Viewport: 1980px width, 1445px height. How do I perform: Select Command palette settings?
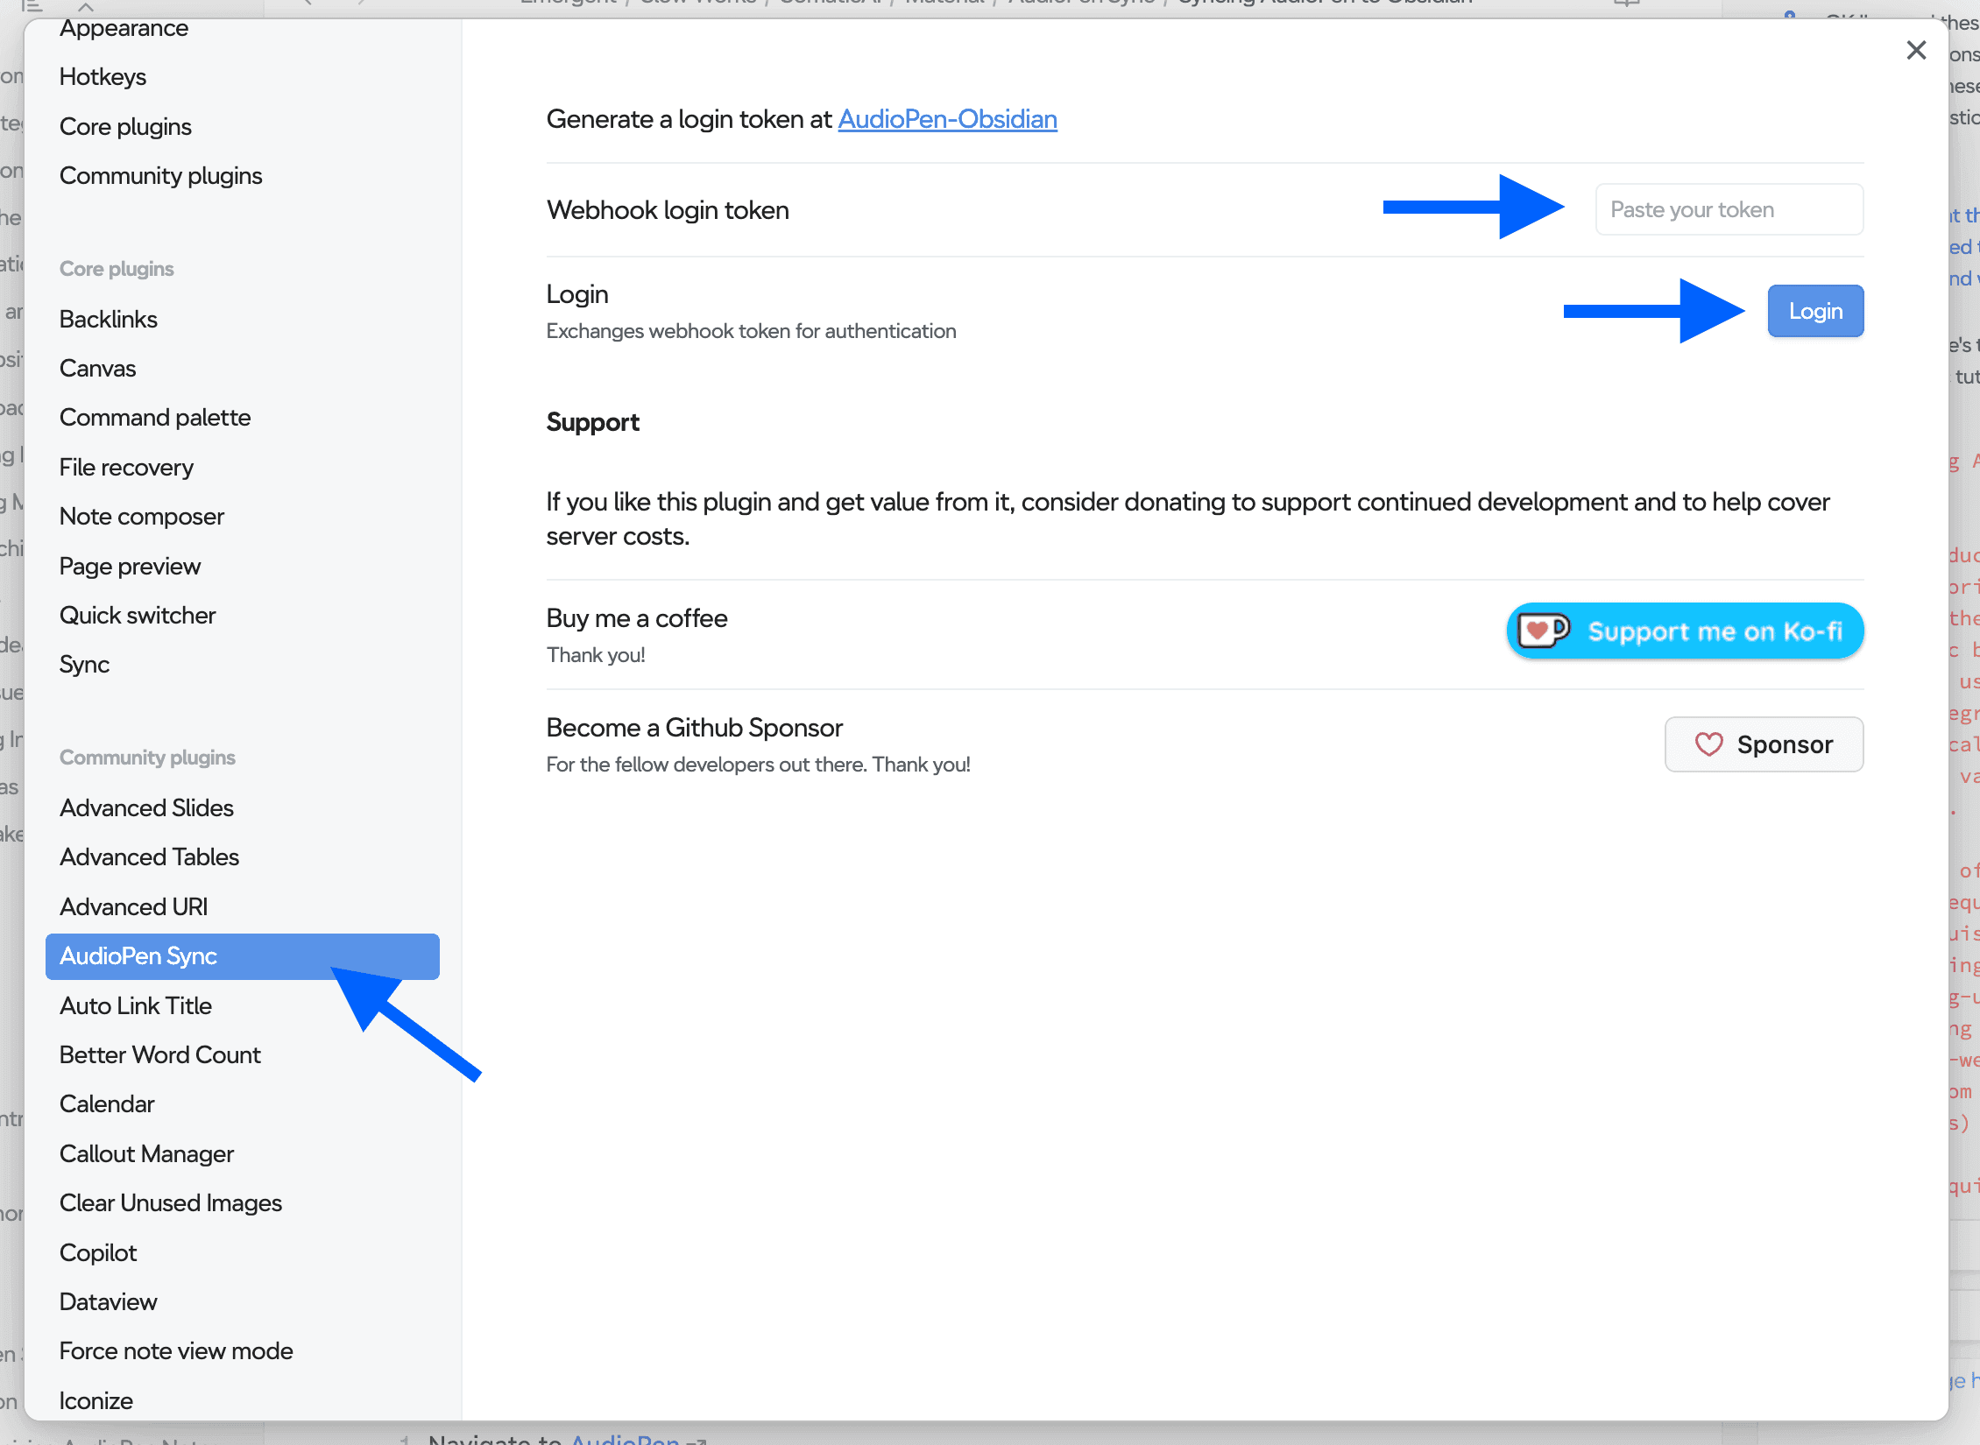click(x=154, y=418)
